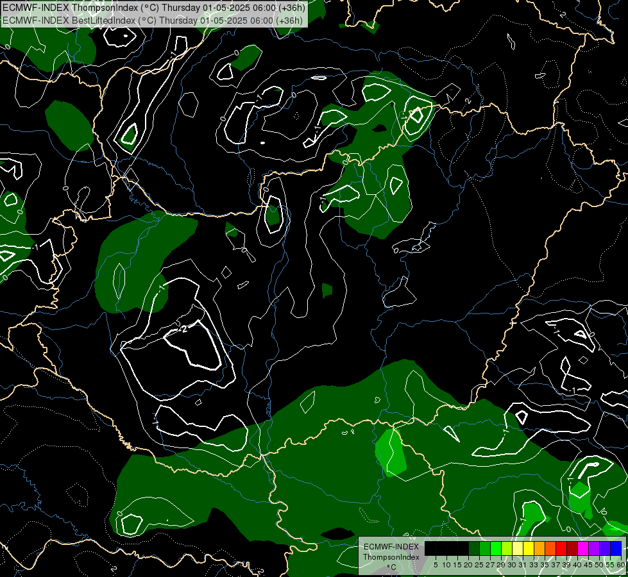
Task: Click the legend tick value 39
Action: coord(566,565)
